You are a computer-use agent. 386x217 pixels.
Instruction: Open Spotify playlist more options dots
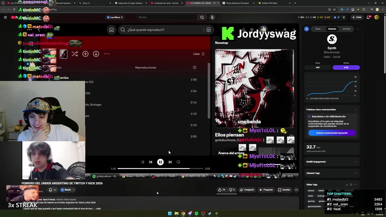(x=107, y=54)
